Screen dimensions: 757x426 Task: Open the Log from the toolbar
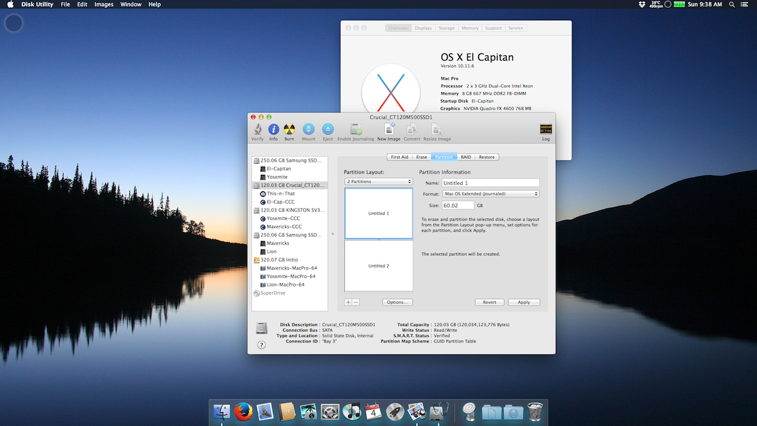(x=545, y=130)
